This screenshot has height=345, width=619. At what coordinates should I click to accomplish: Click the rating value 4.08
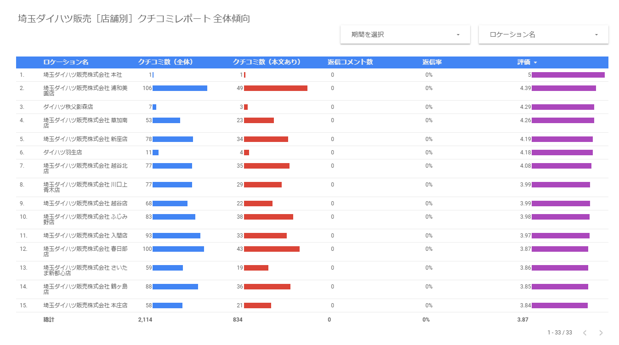(526, 166)
